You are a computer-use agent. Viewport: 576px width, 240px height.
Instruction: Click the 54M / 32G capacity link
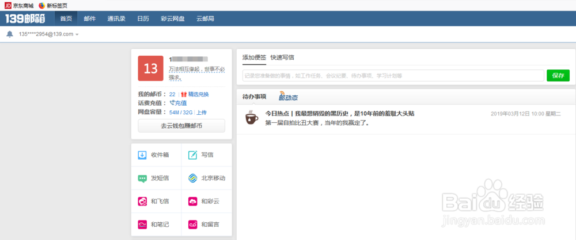[181, 113]
